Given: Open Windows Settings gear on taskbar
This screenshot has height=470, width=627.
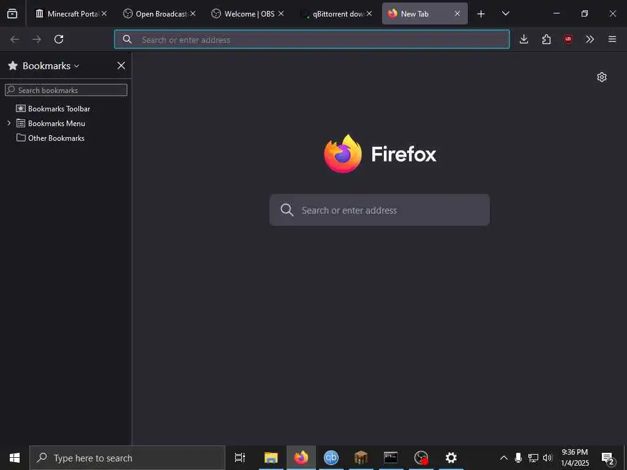Looking at the screenshot, I should click(x=451, y=458).
